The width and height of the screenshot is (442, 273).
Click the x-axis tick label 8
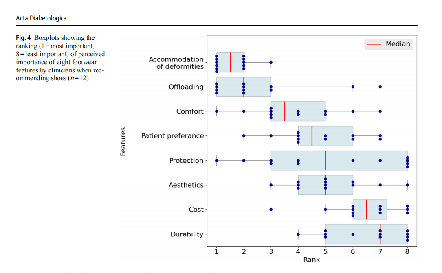click(407, 251)
